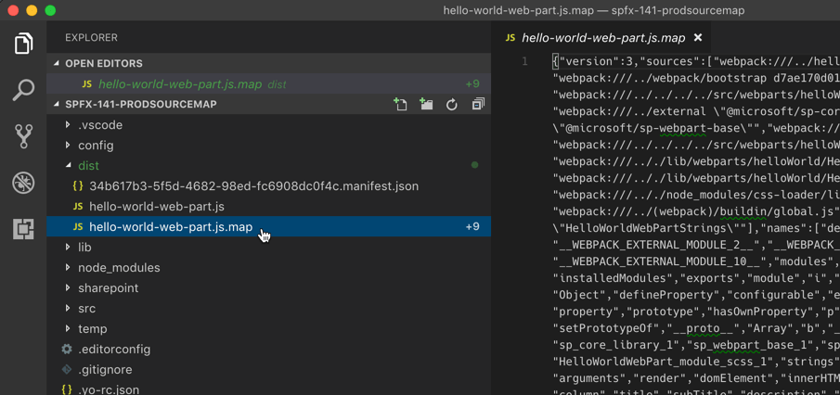Screen dimensions: 840x395
Task: Click the +9 badge in Open Editors
Action: coord(472,84)
